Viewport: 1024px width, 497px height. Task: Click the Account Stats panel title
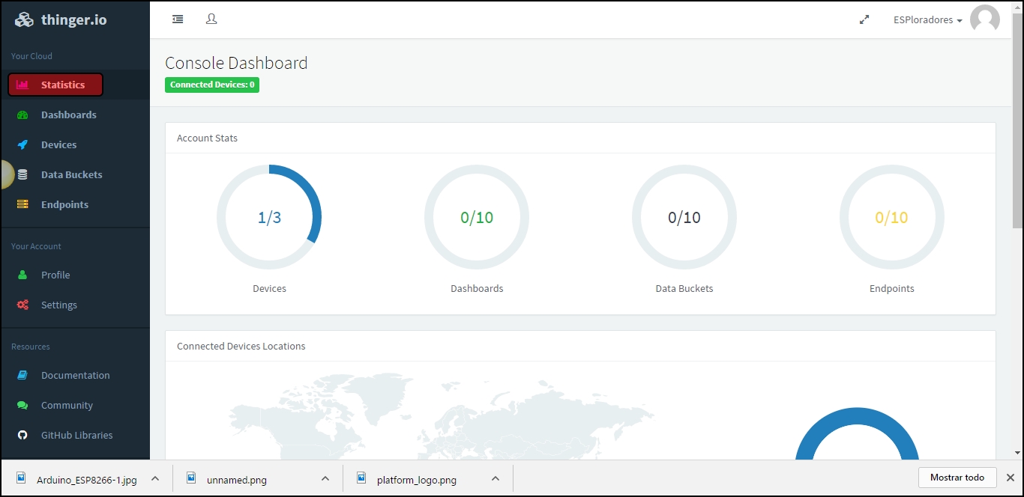207,138
